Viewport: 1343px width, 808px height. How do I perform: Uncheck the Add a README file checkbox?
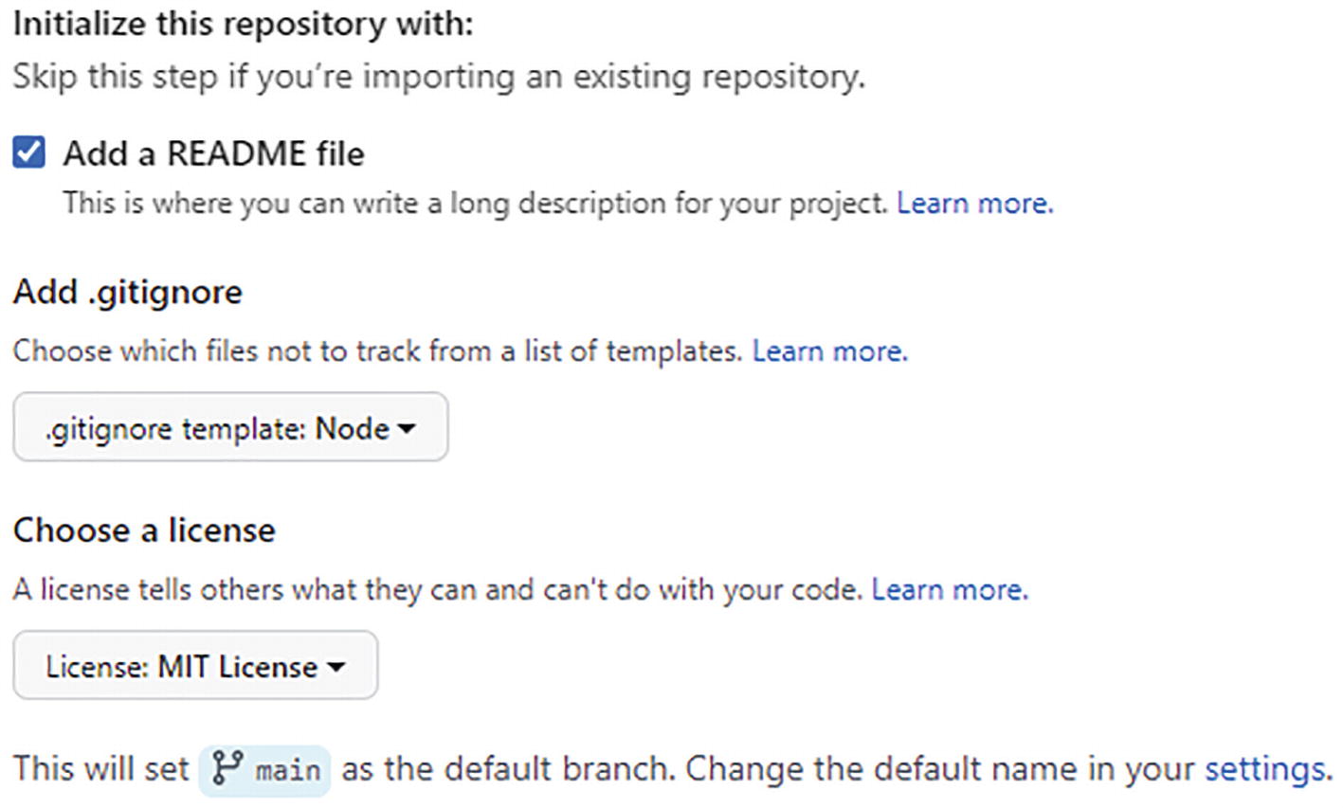(x=28, y=153)
